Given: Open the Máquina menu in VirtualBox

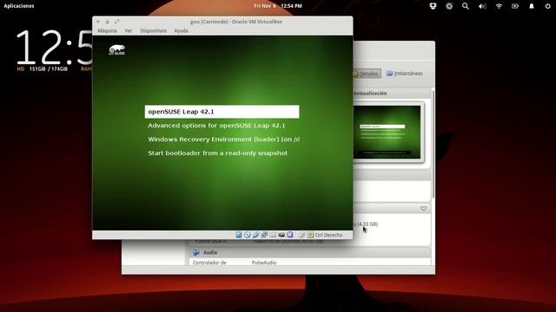Looking at the screenshot, I should [107, 31].
